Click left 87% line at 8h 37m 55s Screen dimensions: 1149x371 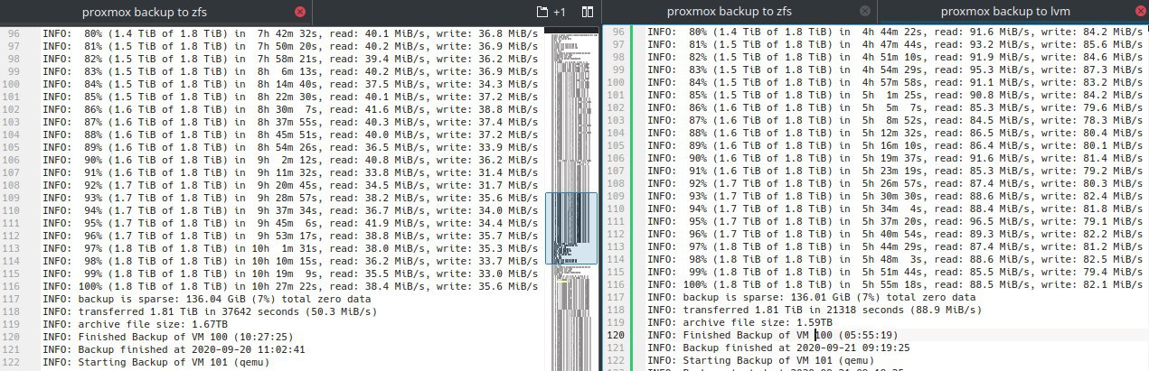290,121
